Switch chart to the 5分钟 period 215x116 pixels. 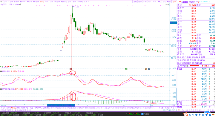click(16, 2)
